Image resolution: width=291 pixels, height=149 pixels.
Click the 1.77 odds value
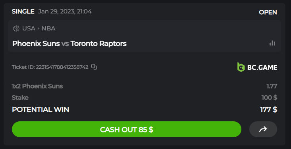coord(272,86)
